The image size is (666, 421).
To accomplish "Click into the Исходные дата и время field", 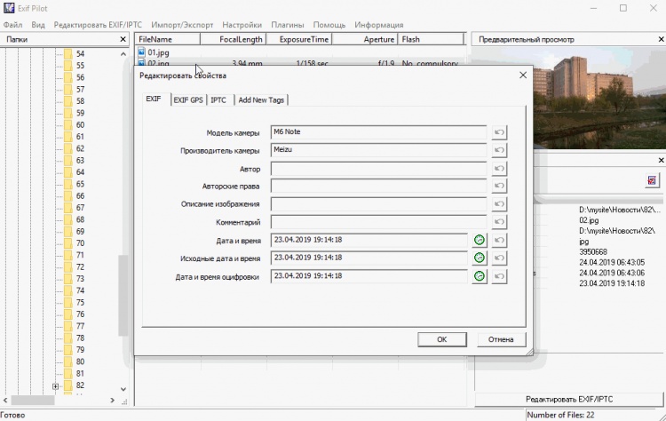I will point(369,258).
